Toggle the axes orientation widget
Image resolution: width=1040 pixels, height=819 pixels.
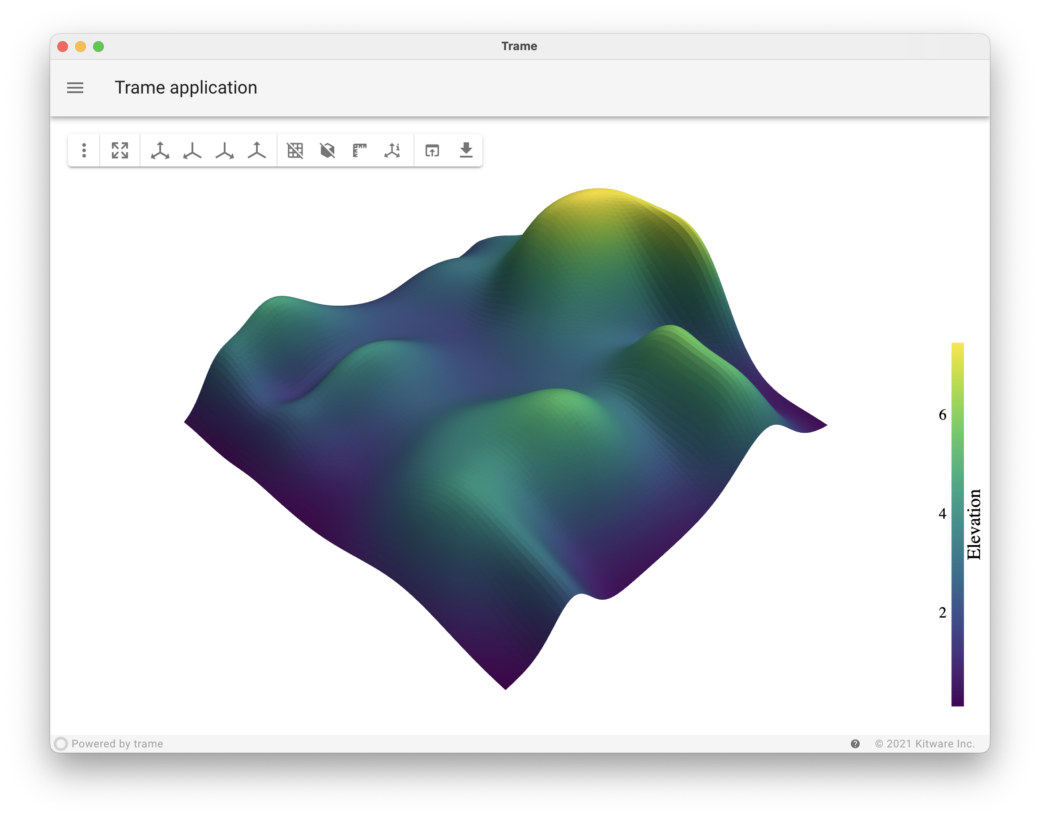click(x=392, y=150)
